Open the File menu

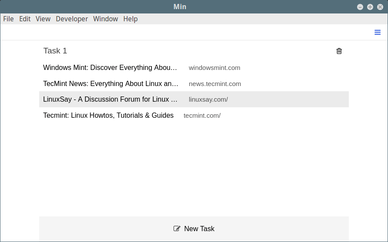(x=8, y=19)
